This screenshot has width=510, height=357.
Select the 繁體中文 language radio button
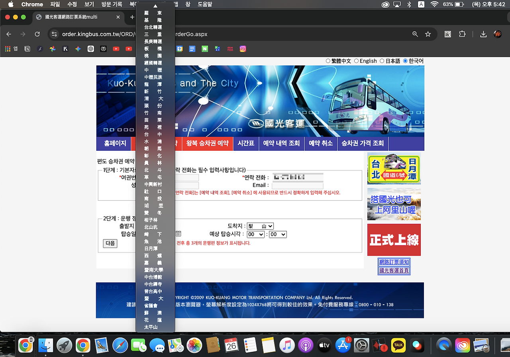click(328, 61)
